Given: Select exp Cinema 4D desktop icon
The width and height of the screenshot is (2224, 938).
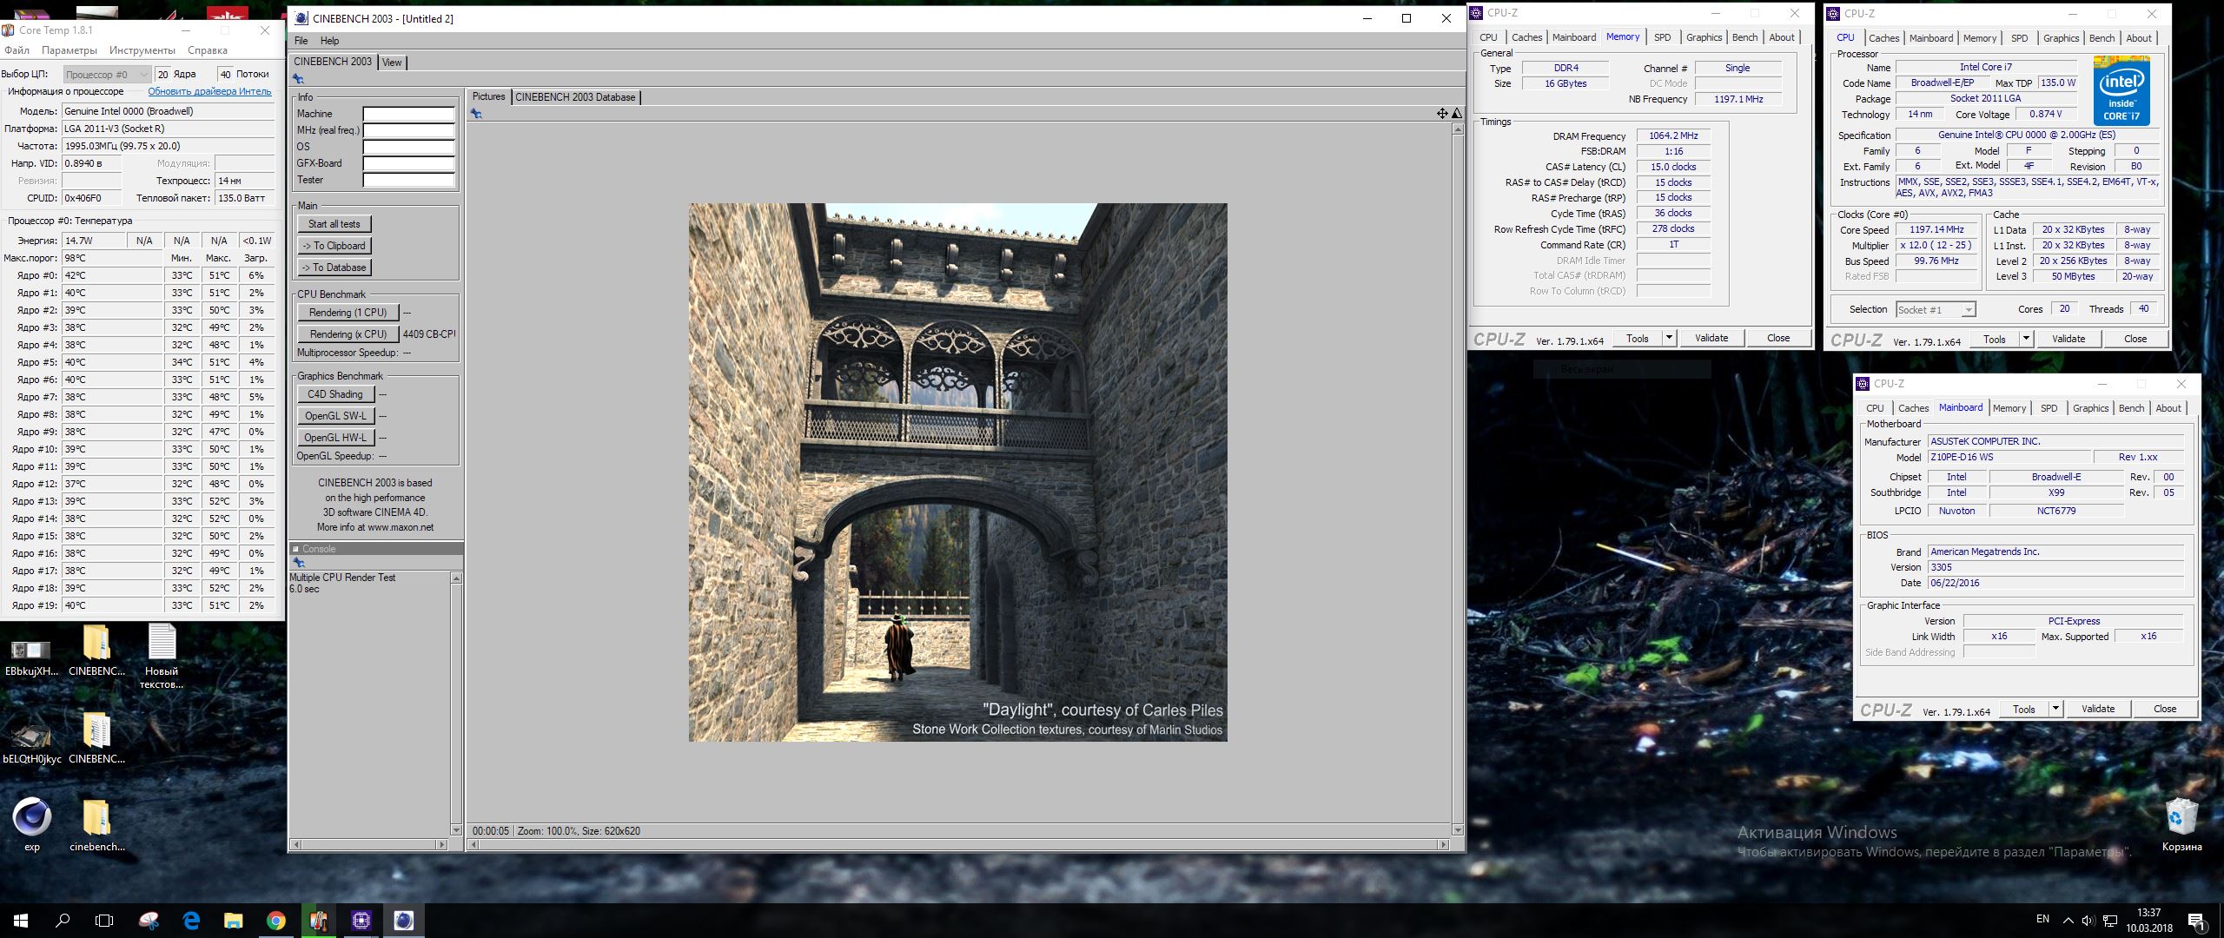Looking at the screenshot, I should tap(32, 825).
